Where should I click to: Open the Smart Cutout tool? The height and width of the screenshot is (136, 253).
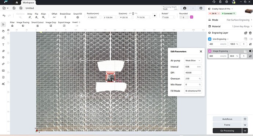click(x=37, y=24)
